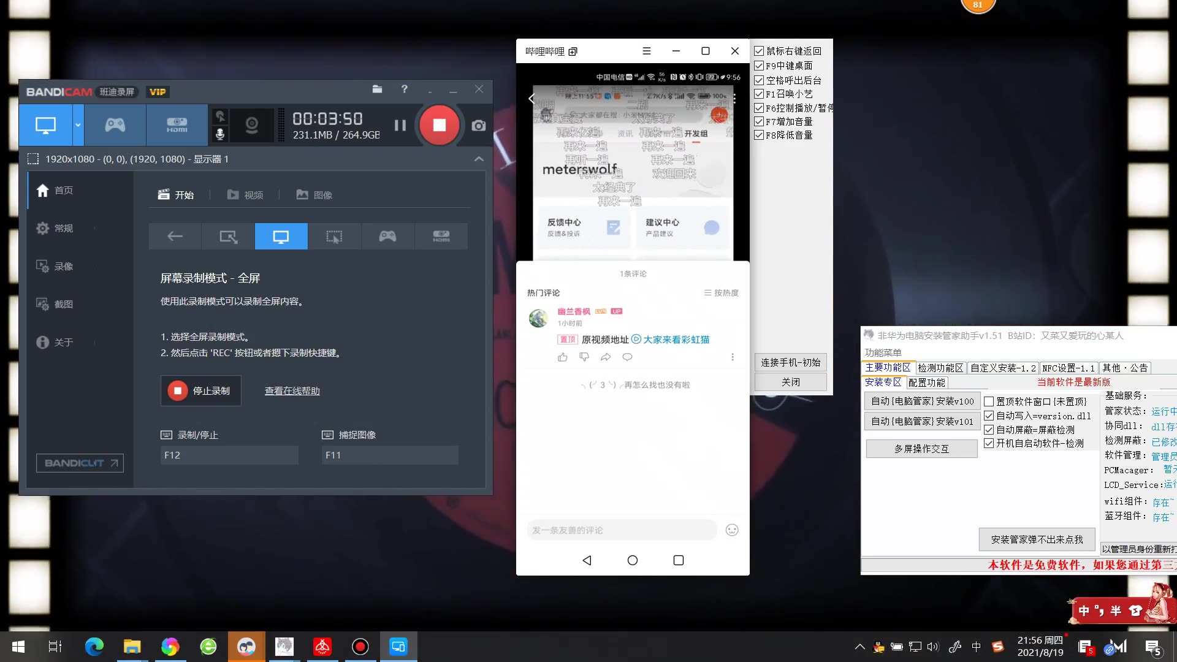Go back using phone screen back chevron
This screenshot has width=1177, height=662.
pyautogui.click(x=531, y=98)
